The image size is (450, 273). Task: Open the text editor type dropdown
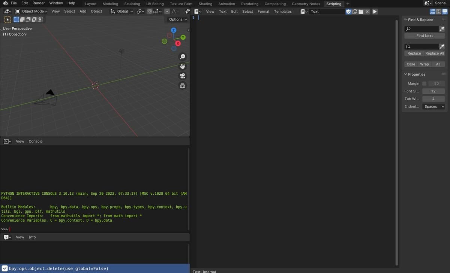point(198,12)
